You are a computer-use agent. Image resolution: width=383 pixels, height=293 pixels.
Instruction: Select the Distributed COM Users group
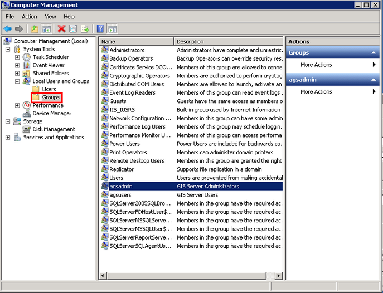point(137,84)
